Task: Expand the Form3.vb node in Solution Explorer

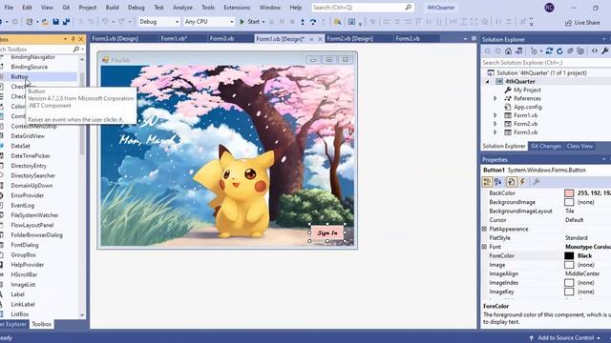Action: click(x=495, y=132)
